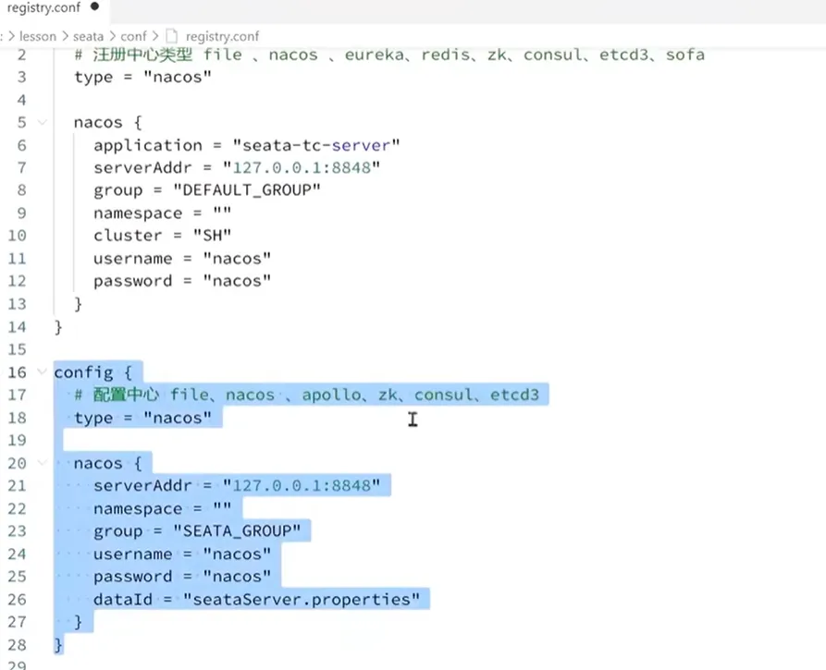Select the registry.conf editor tab

pyautogui.click(x=44, y=7)
